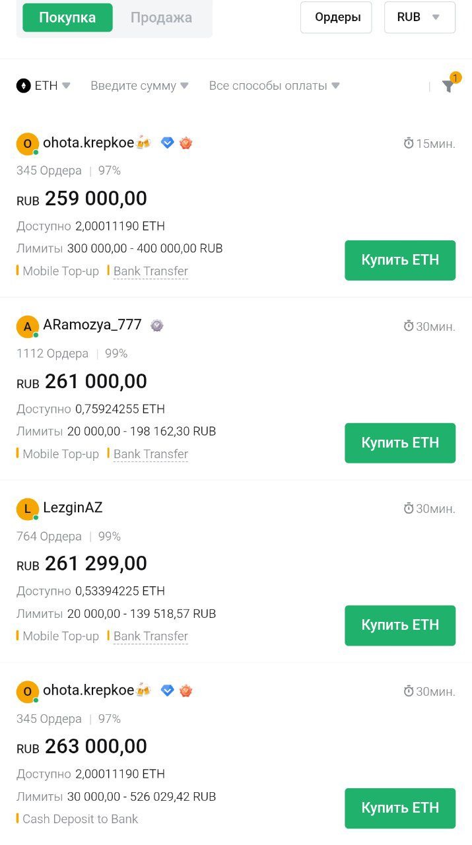Image resolution: width=472 pixels, height=845 pixels.
Task: Click the gray medal icon beside ARamozya_777
Action: (155, 325)
